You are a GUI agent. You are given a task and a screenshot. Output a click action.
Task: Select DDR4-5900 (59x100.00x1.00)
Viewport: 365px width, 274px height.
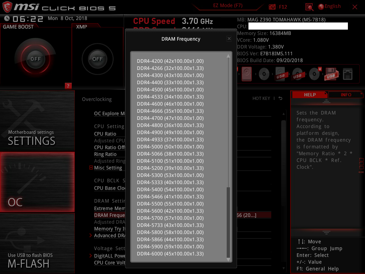170,247
